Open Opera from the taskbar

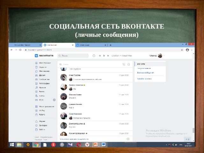point(79,145)
